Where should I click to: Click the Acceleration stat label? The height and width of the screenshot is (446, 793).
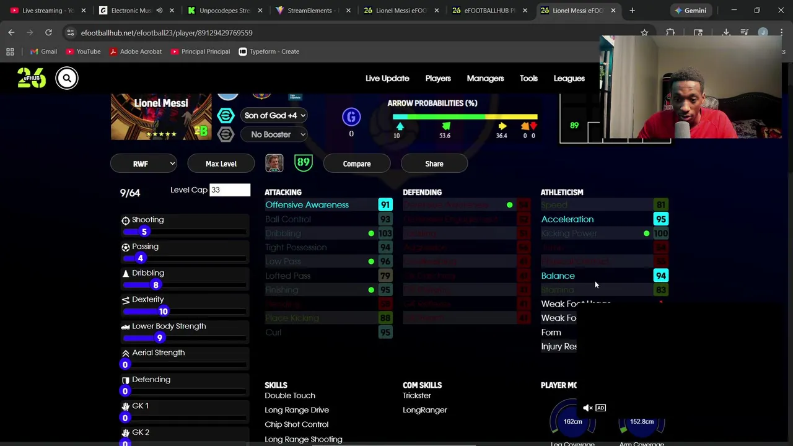pos(567,219)
